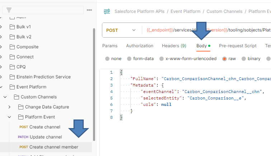This screenshot has height=156, width=271.
Task: Select the none body type
Action: [107, 59]
